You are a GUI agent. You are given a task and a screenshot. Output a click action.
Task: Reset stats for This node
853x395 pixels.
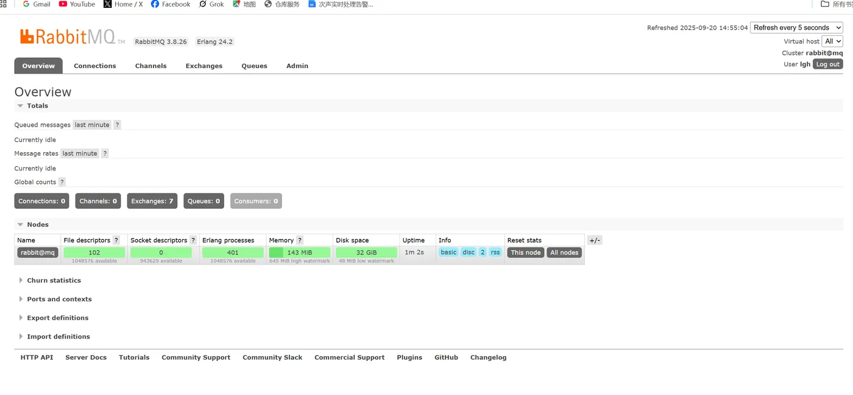(526, 253)
